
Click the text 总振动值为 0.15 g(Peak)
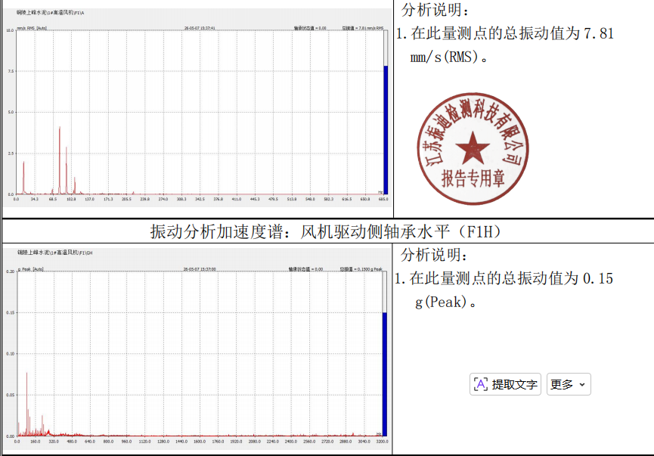(x=504, y=290)
